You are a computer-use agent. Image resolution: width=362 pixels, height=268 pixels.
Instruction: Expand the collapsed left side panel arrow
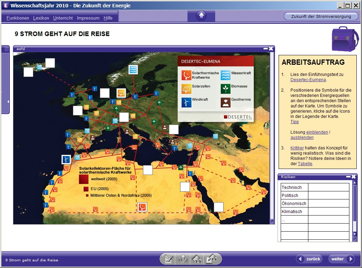point(8,101)
